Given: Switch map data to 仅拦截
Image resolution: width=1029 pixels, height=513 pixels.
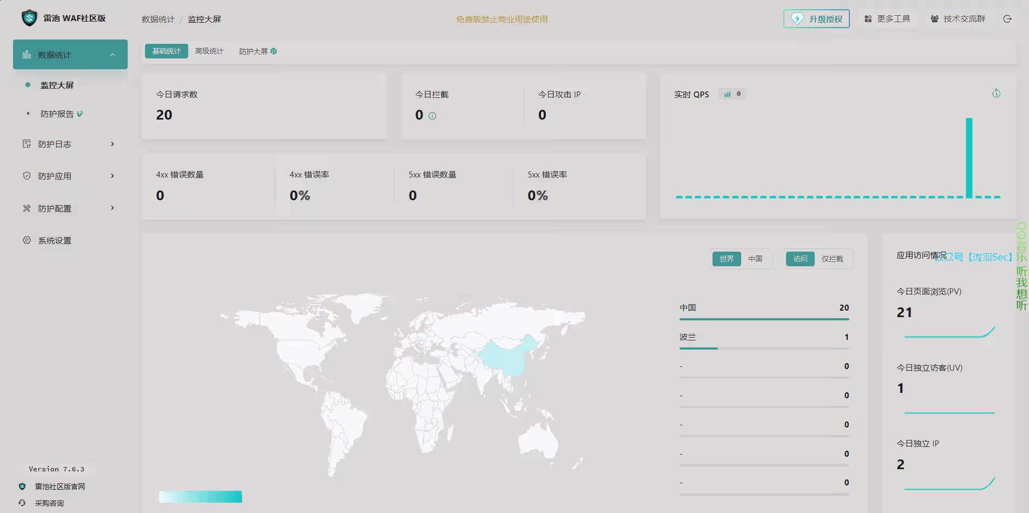Looking at the screenshot, I should [832, 259].
